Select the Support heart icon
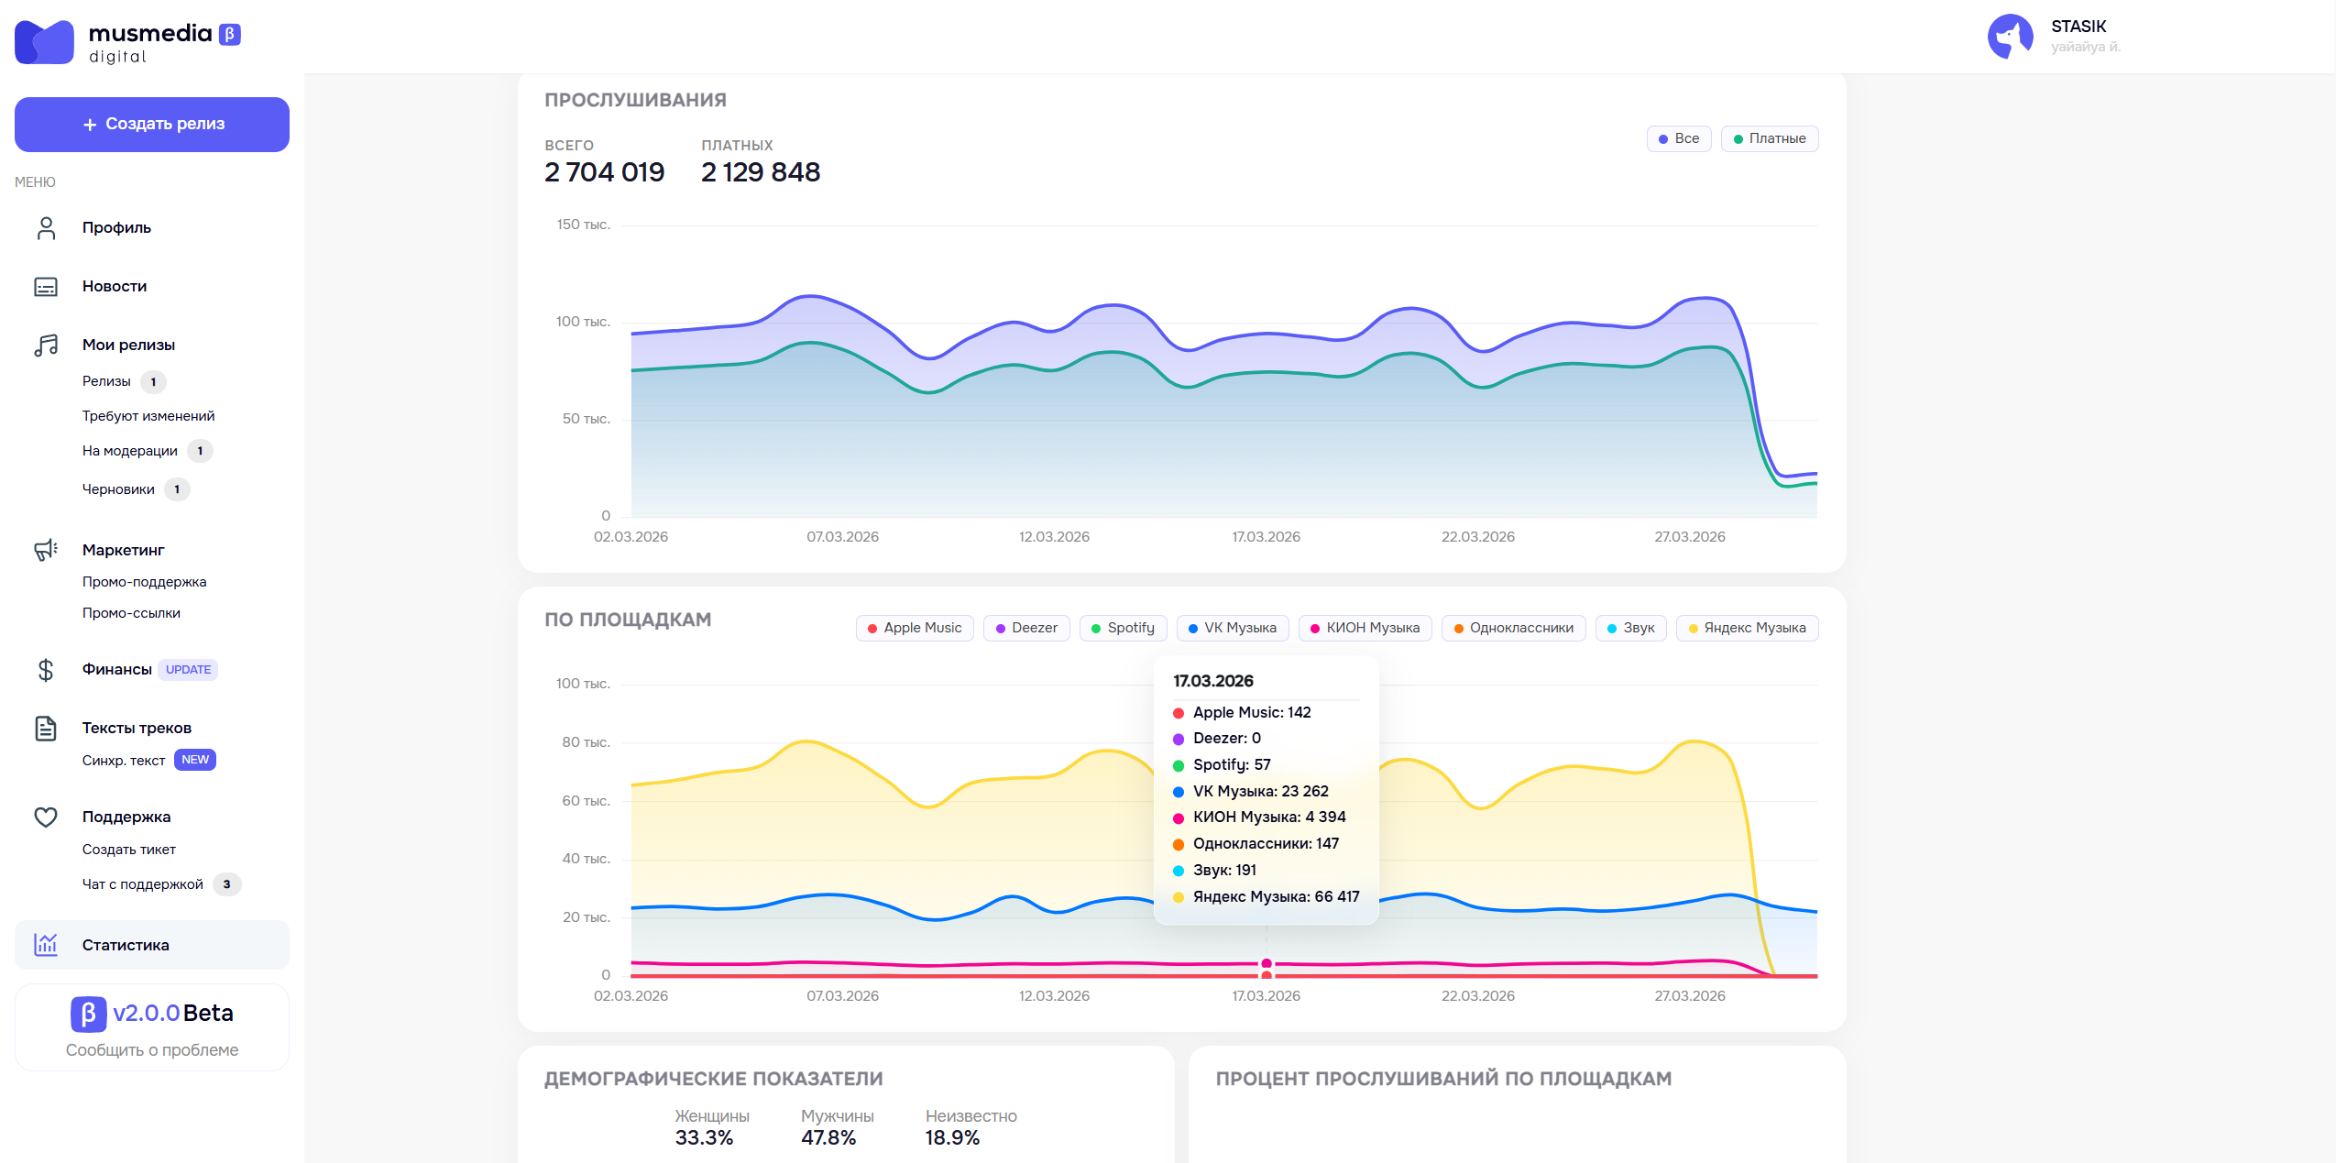2336x1163 pixels. 46,817
